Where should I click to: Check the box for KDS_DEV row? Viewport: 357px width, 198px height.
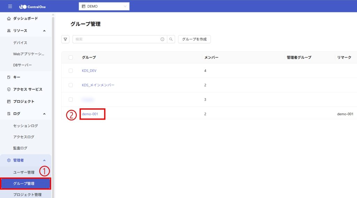coord(71,71)
